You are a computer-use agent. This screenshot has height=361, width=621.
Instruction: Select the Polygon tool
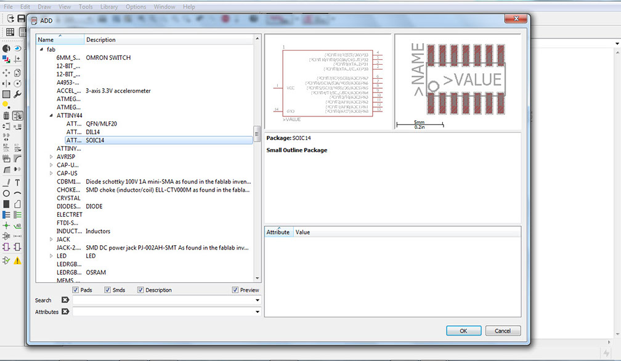(x=17, y=204)
